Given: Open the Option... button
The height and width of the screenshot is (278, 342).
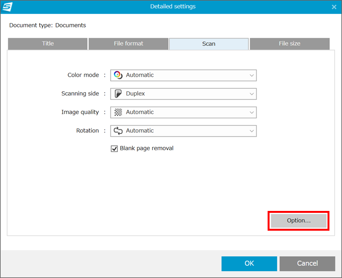Looking at the screenshot, I should pos(299,221).
